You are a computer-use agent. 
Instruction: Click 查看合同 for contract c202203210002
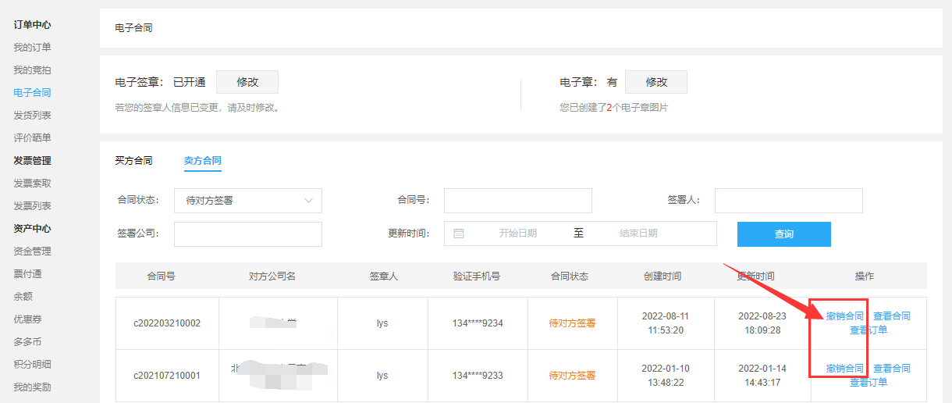coord(891,316)
